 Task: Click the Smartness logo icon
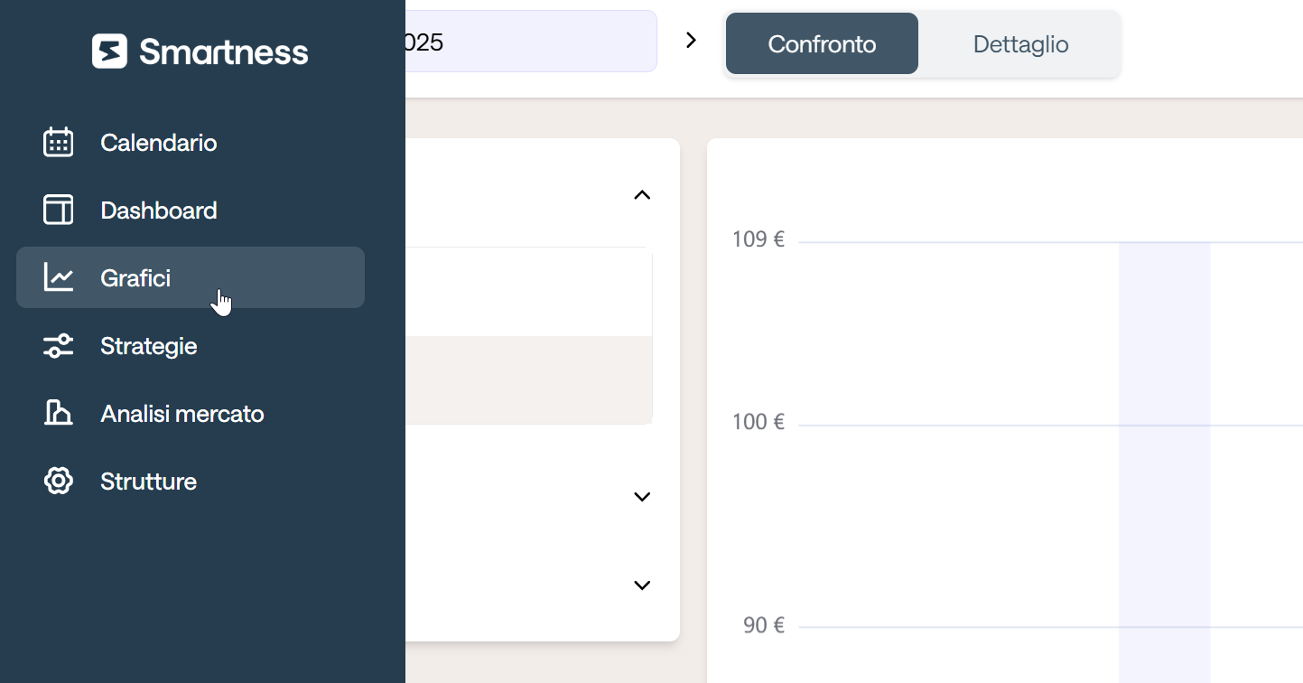tap(109, 51)
